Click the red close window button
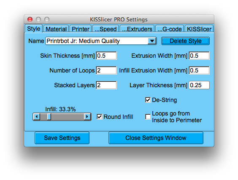 coord(30,19)
